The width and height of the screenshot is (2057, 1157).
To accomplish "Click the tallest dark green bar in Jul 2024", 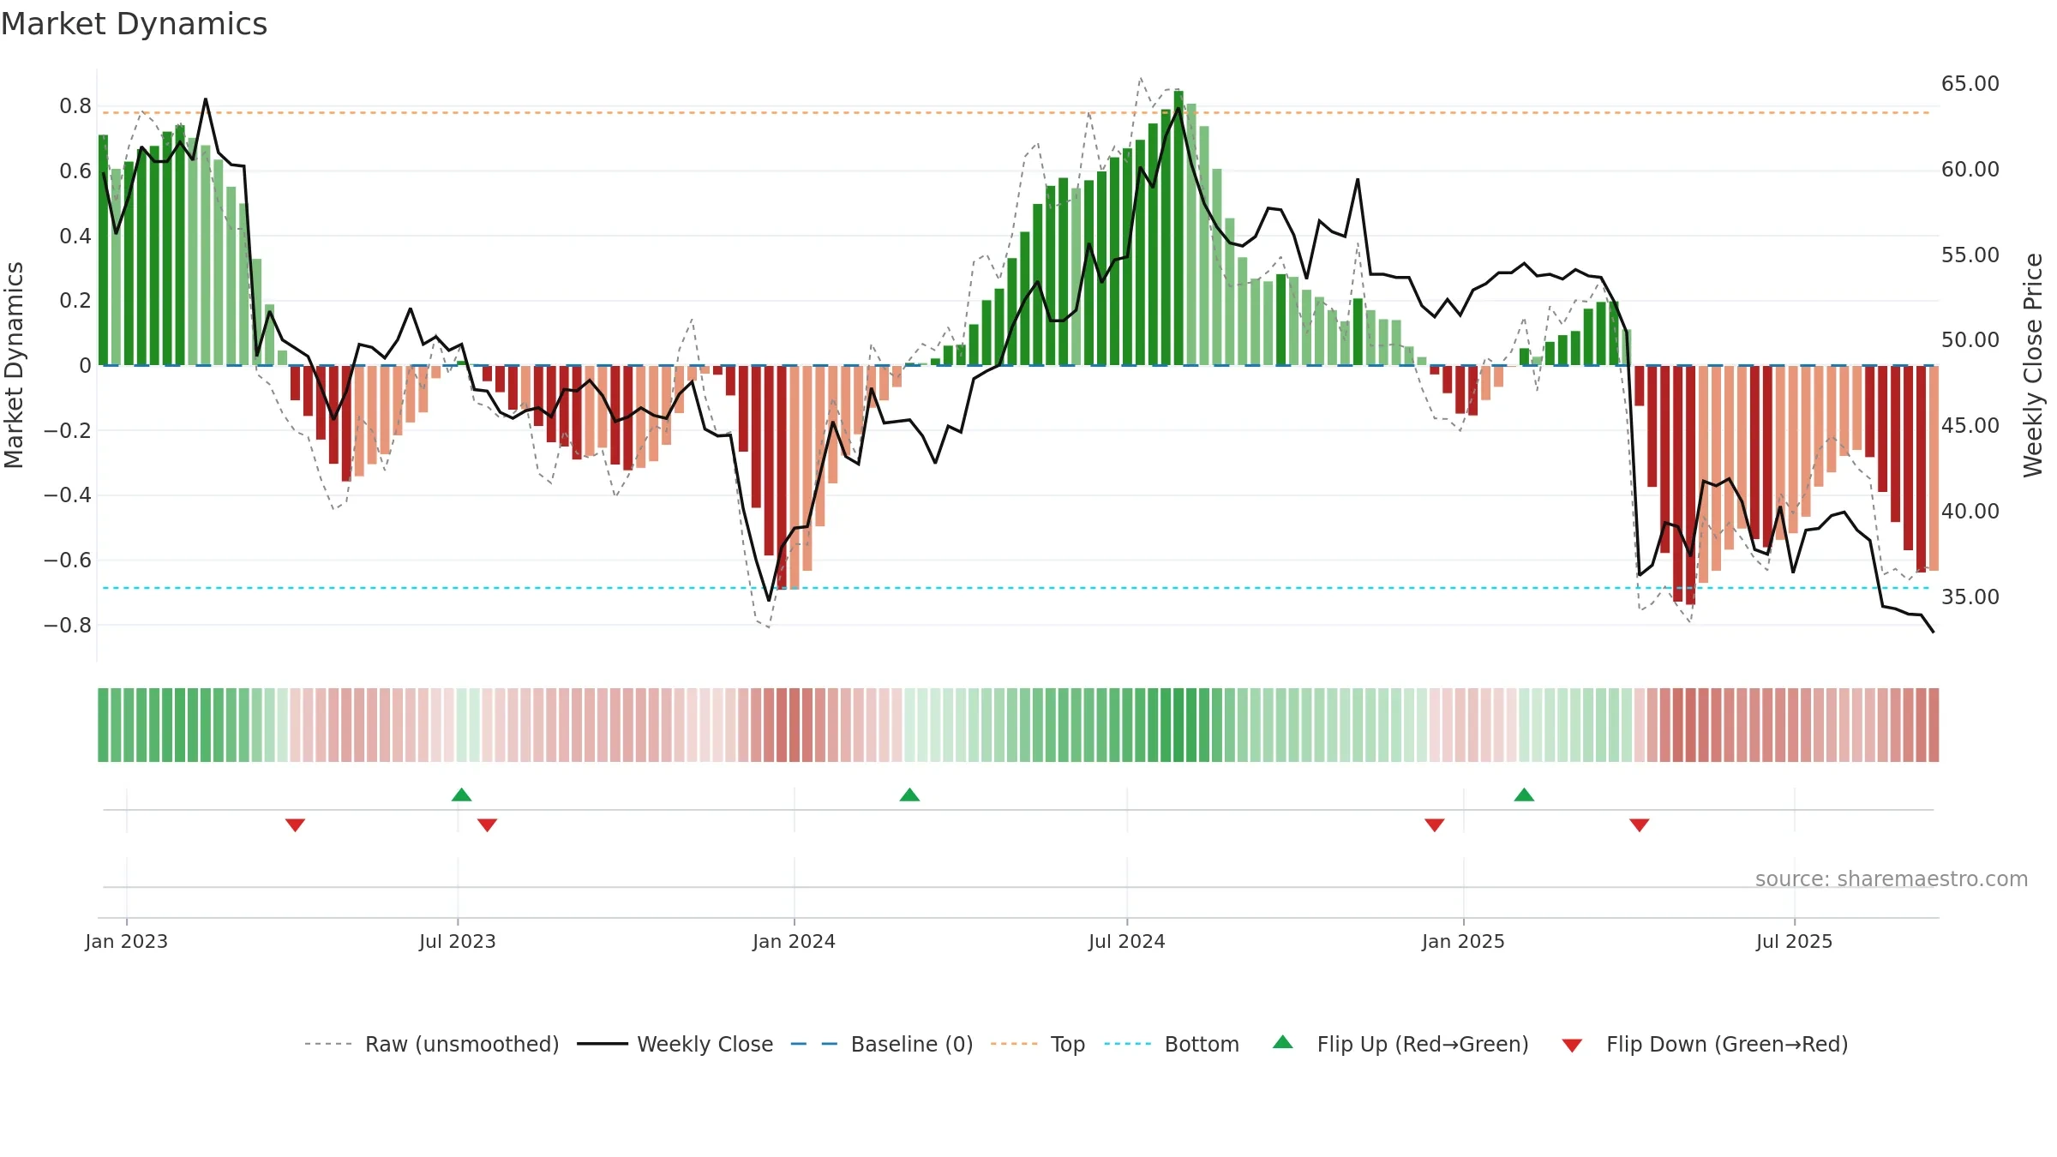I will tap(1178, 228).
